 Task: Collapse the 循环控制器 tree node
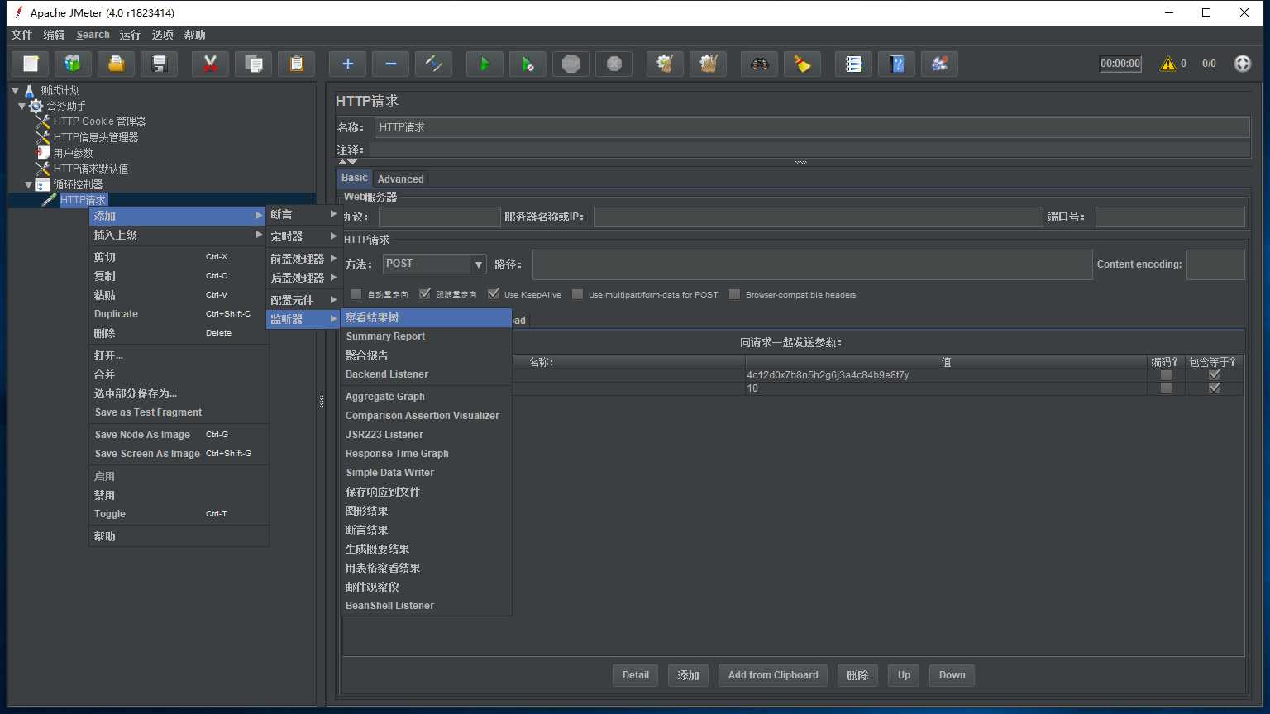[29, 184]
